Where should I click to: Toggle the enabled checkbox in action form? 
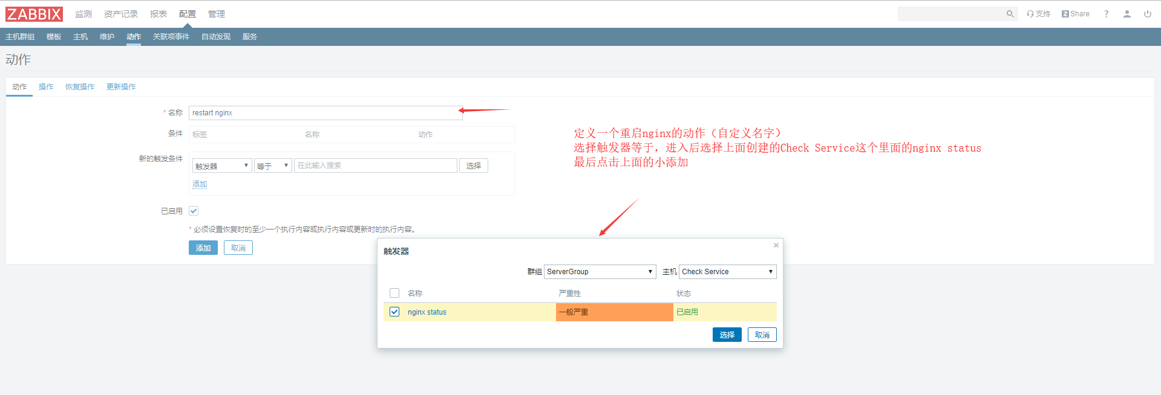194,211
